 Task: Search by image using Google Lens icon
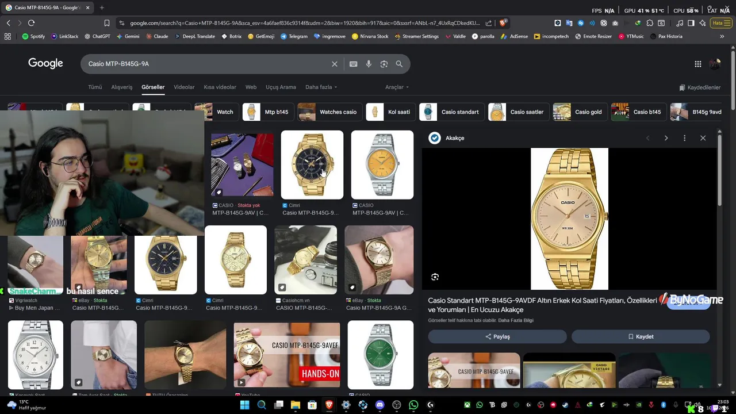[x=384, y=64]
